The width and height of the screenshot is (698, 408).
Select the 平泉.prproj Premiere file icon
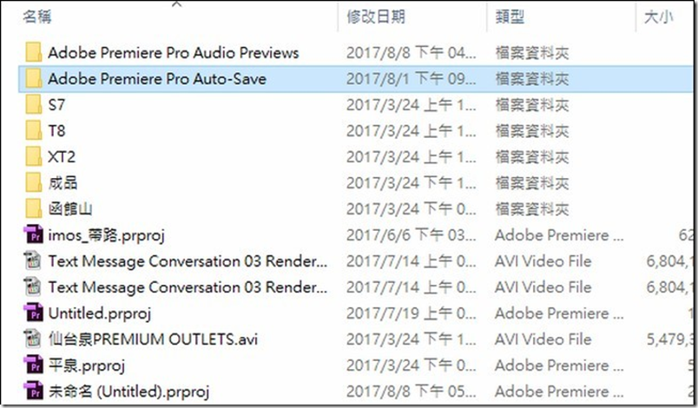pos(34,365)
